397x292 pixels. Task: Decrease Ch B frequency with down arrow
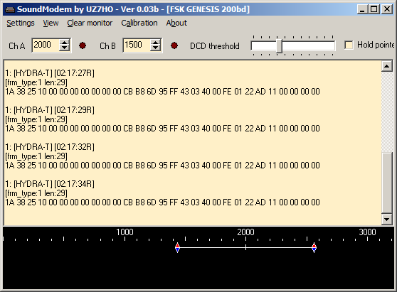point(156,48)
